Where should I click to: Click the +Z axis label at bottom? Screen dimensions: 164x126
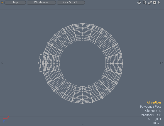[82, 124]
